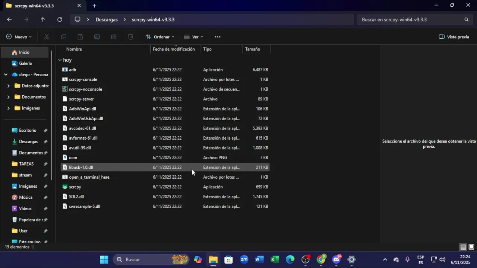Switch to large thumbnails view icon
Screen dimensions: 477x268
pyautogui.click(x=471, y=247)
